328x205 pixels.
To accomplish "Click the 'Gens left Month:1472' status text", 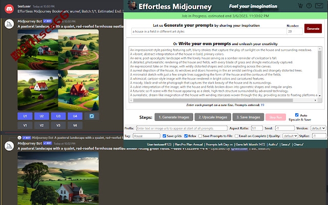I will click(x=251, y=145).
